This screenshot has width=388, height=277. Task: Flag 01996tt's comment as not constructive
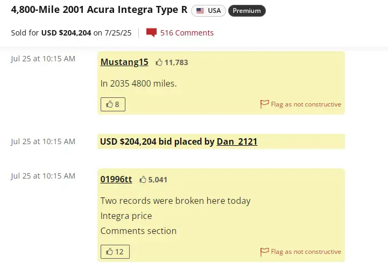tap(301, 252)
